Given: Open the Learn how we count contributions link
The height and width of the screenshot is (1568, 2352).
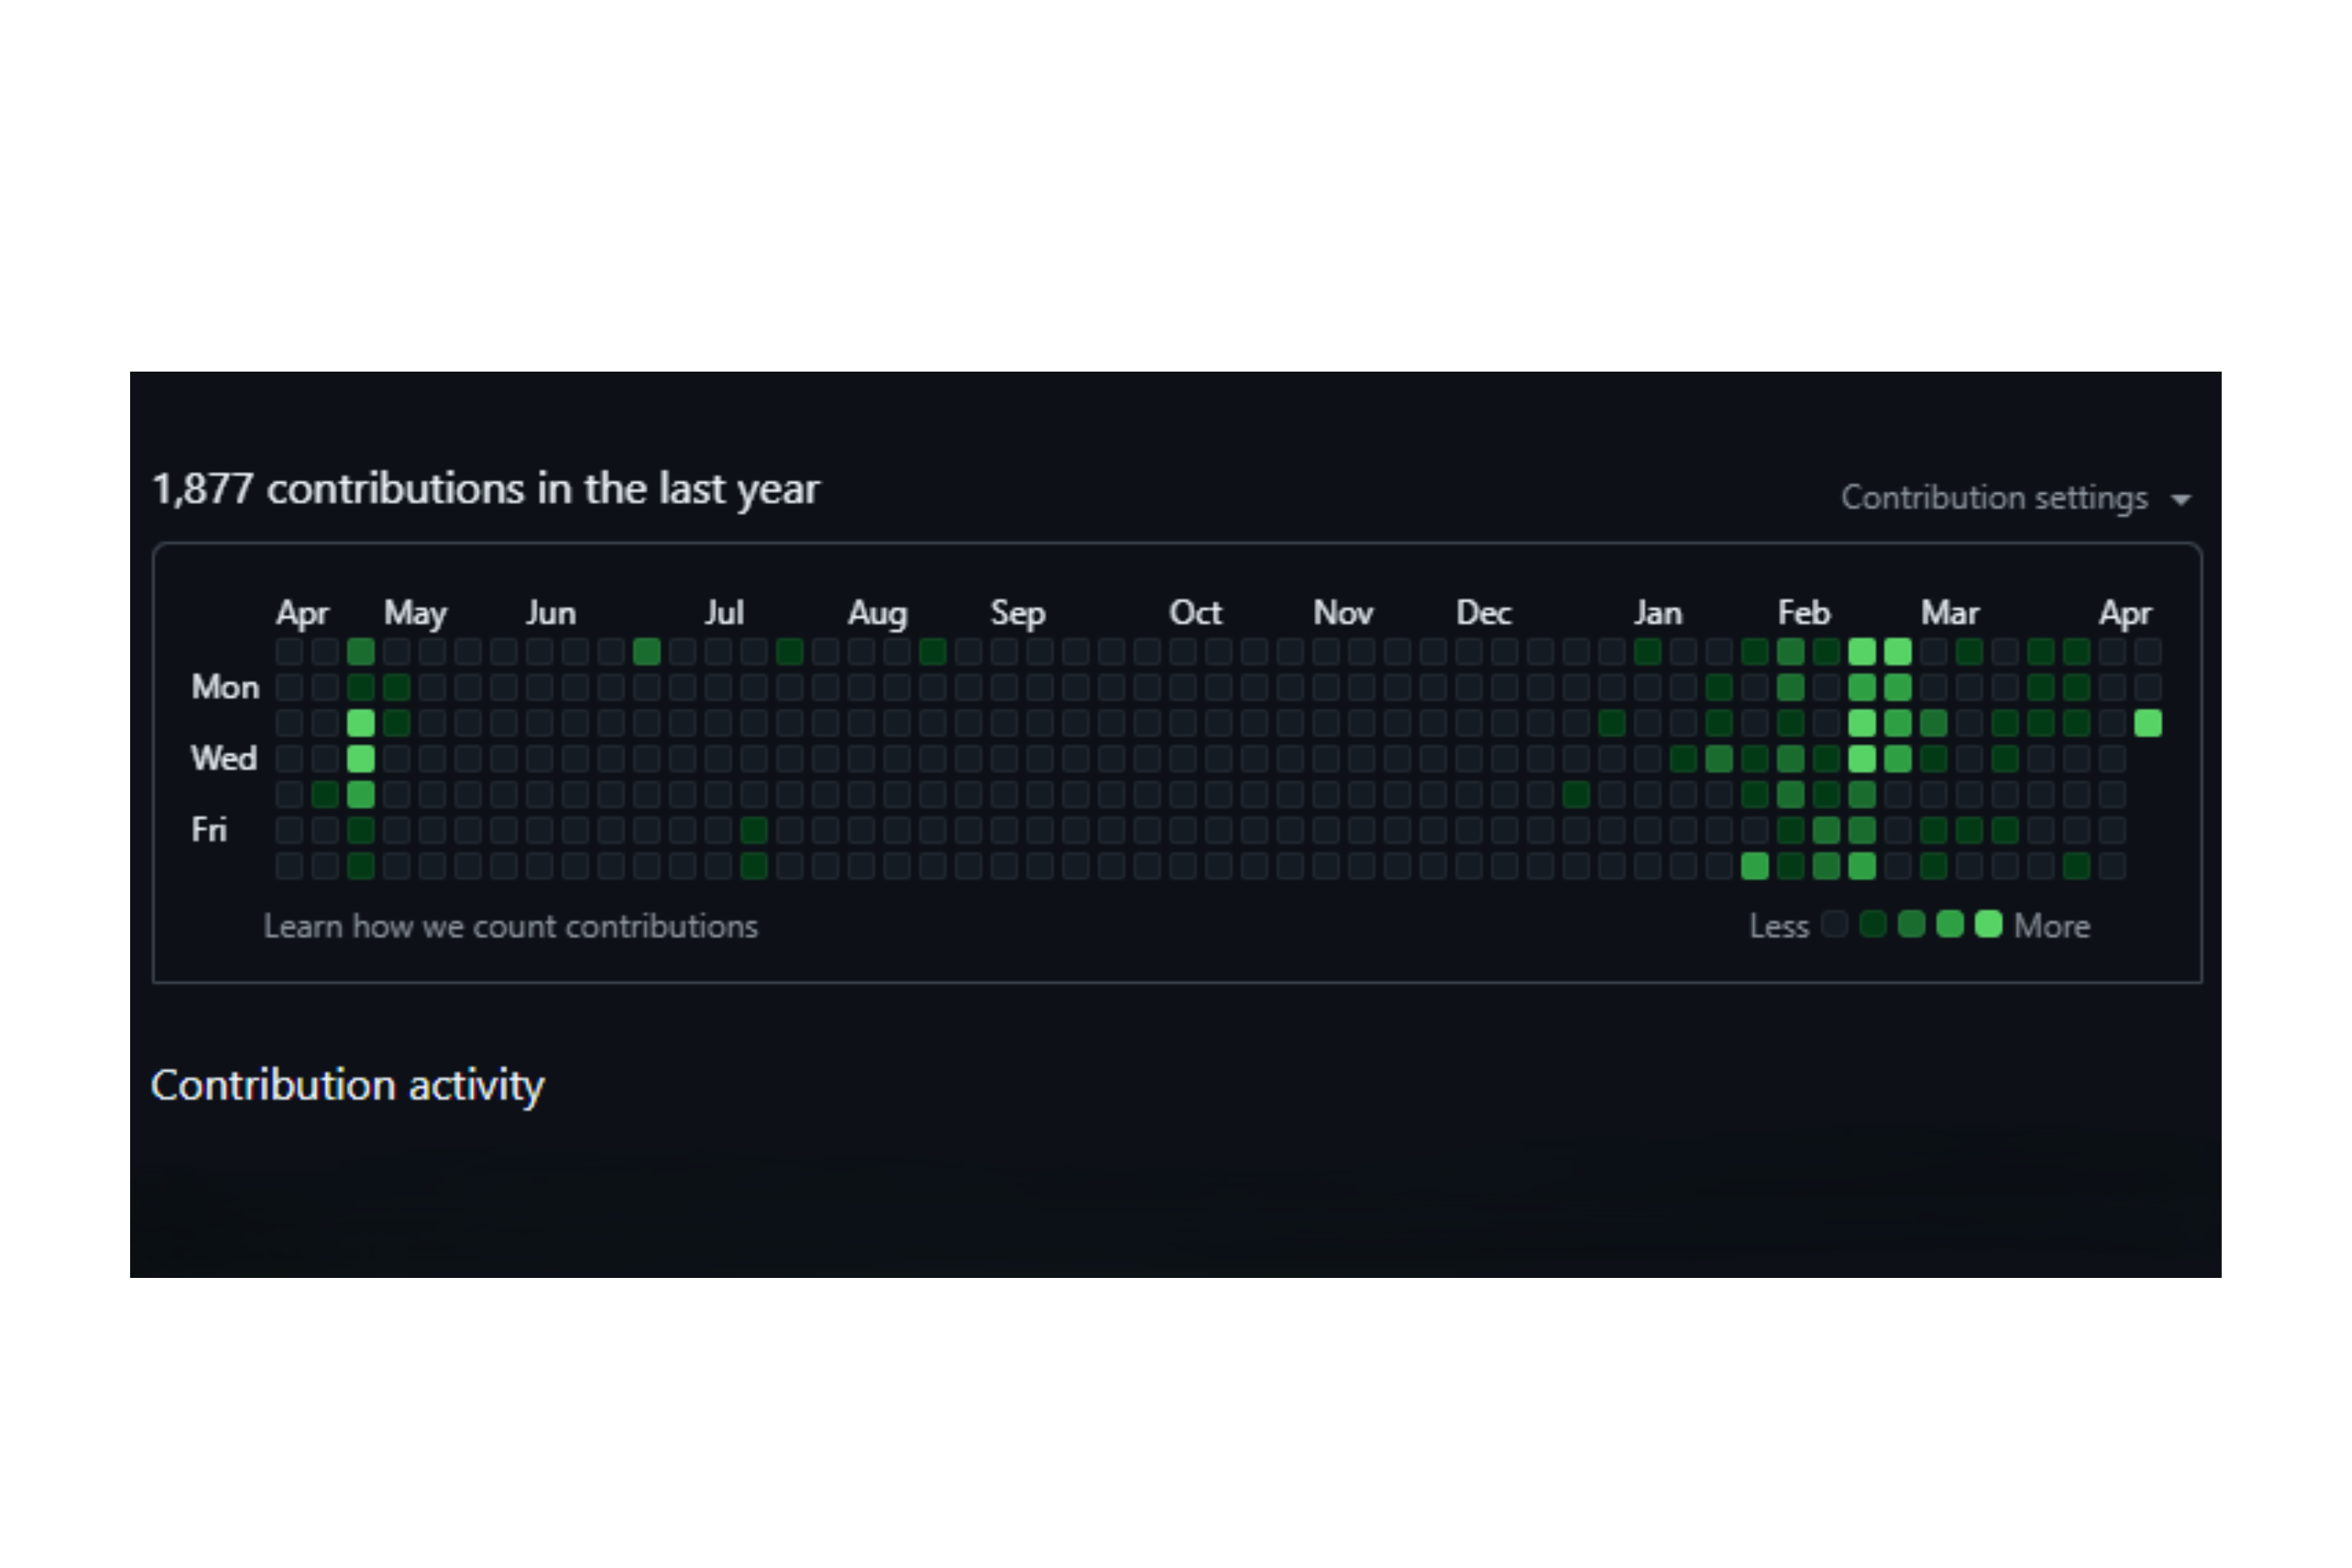Looking at the screenshot, I should click(510, 926).
